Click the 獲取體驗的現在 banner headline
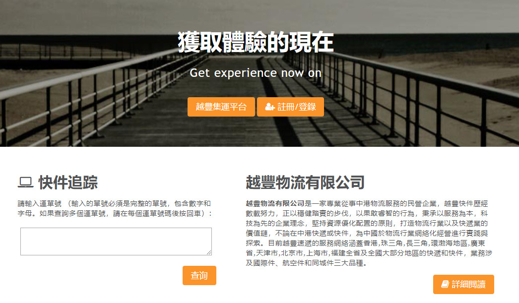The width and height of the screenshot is (519, 303). pyautogui.click(x=256, y=42)
